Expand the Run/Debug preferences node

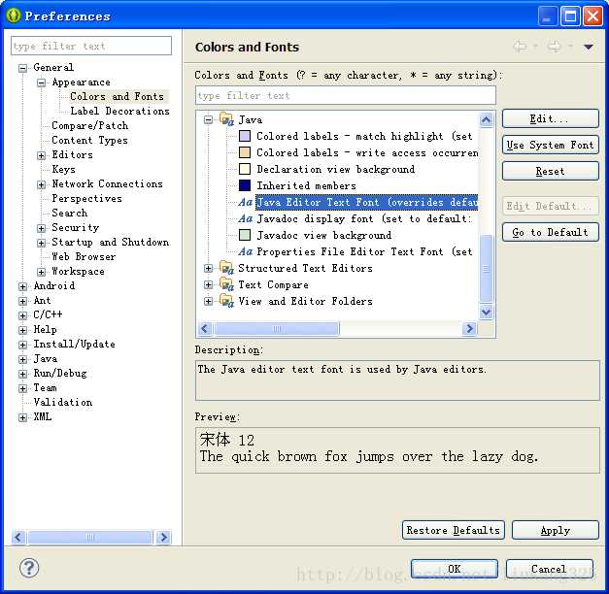coord(23,374)
